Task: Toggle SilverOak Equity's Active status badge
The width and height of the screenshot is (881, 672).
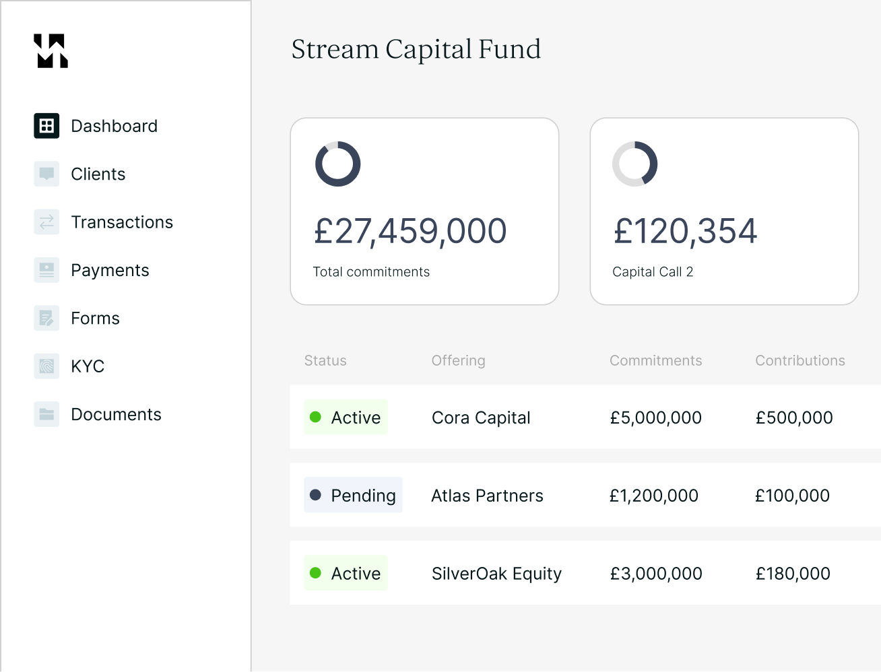Action: point(346,573)
